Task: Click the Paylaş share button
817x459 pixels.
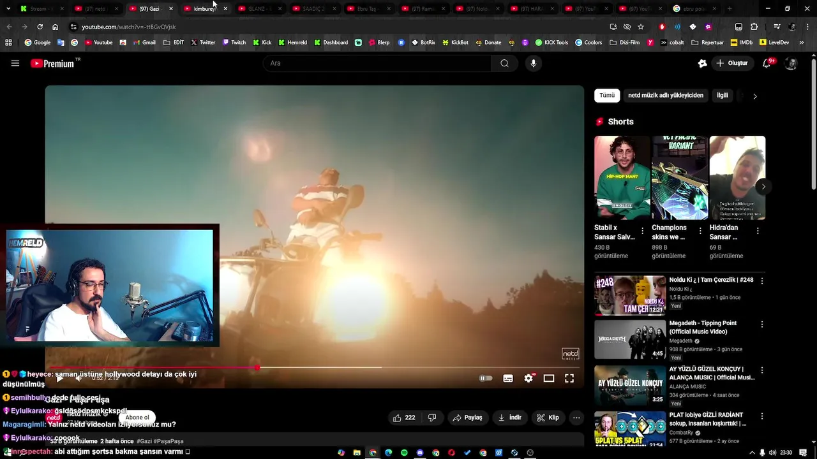Action: coord(467,418)
